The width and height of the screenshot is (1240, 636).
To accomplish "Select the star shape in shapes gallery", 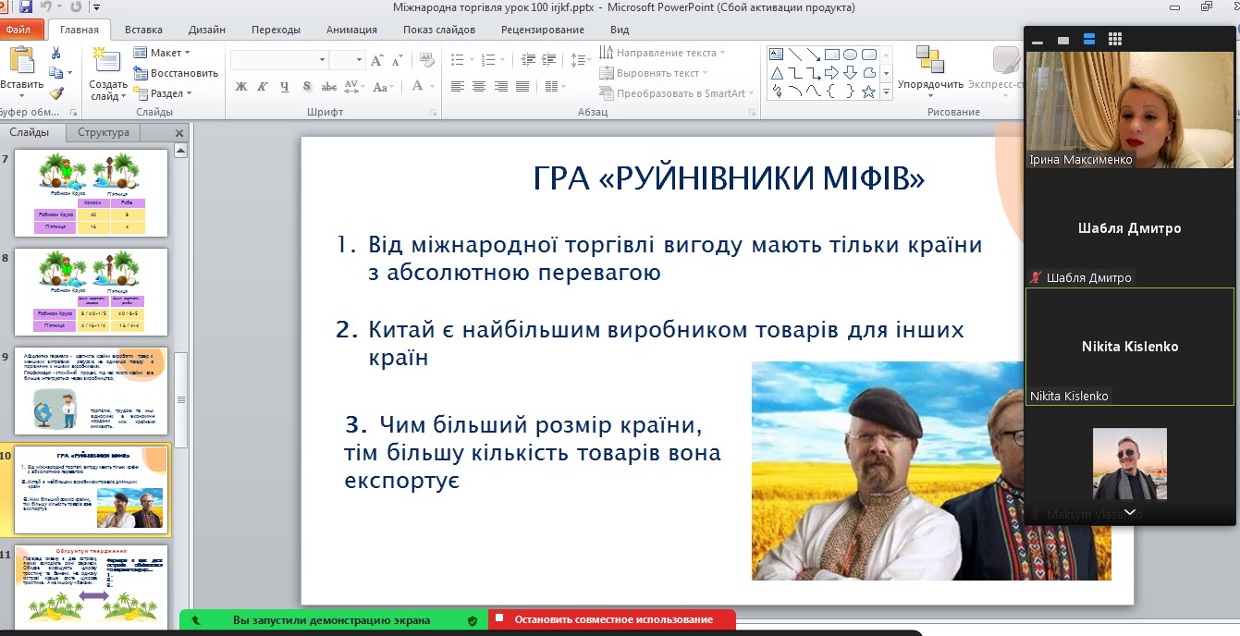I will coord(868,92).
